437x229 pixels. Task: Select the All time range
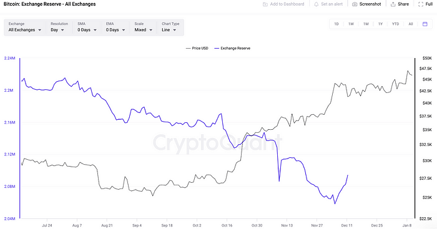click(411, 24)
